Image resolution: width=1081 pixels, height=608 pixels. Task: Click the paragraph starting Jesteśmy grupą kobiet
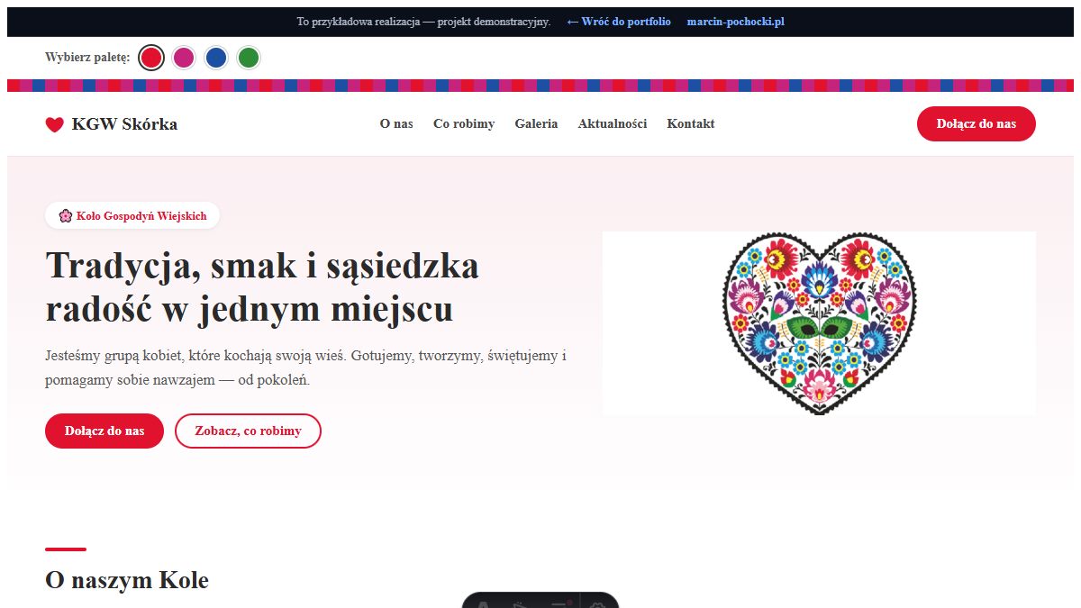click(x=306, y=368)
